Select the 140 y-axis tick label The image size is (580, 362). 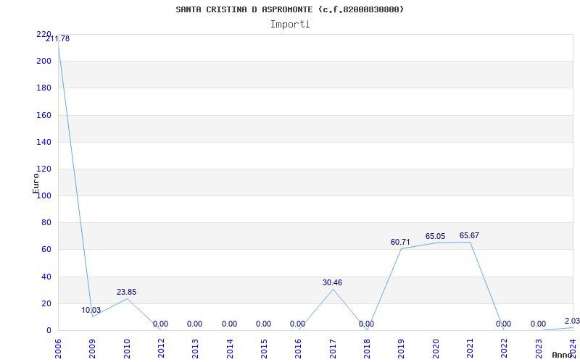coord(43,142)
